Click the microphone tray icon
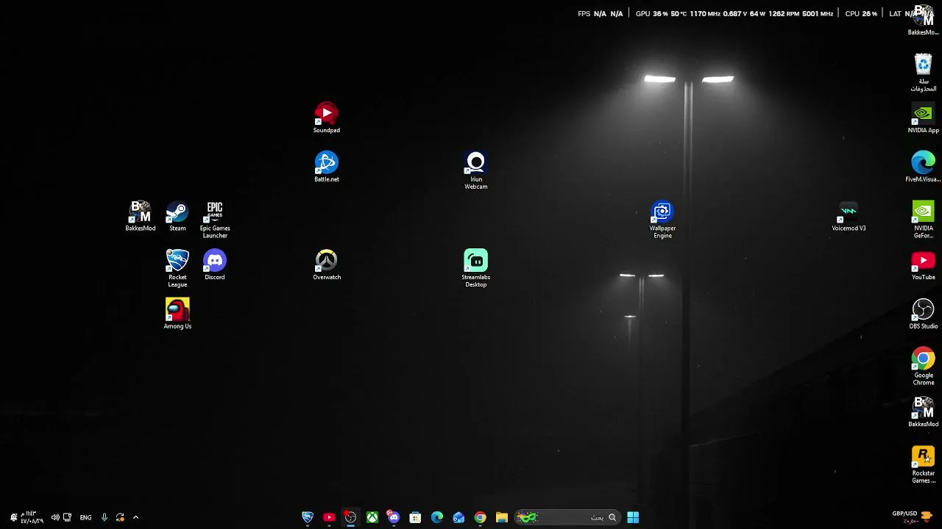 [x=104, y=517]
